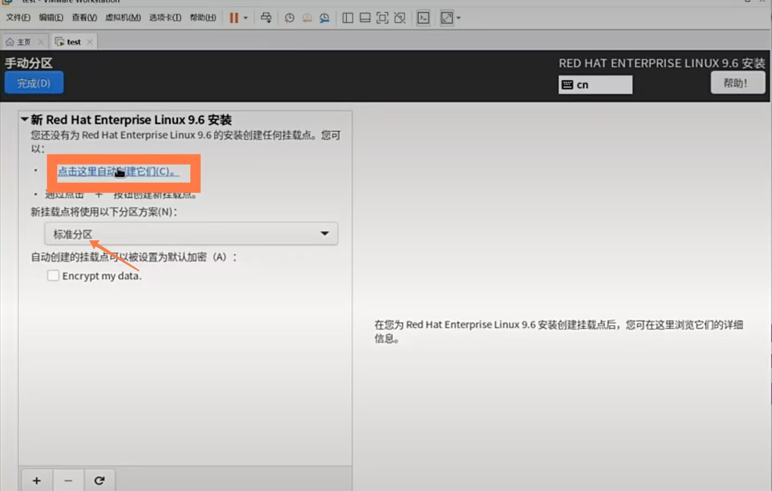Open the power options arrow beside the pause icon
This screenshot has width=772, height=491.
tap(246, 18)
